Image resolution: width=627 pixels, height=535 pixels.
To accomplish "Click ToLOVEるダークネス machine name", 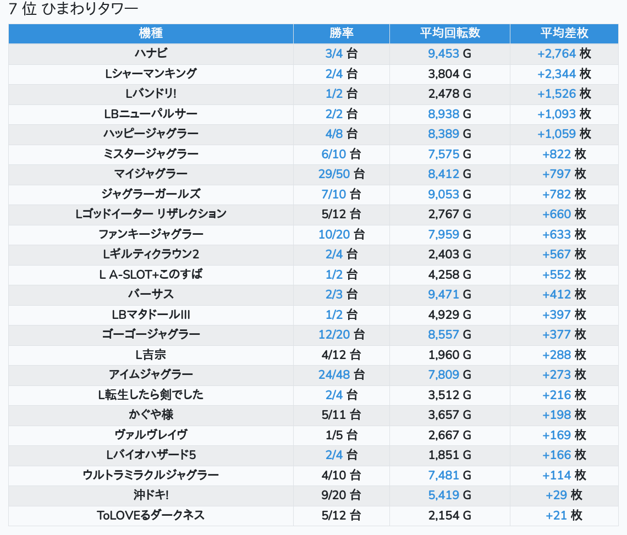I will (151, 515).
